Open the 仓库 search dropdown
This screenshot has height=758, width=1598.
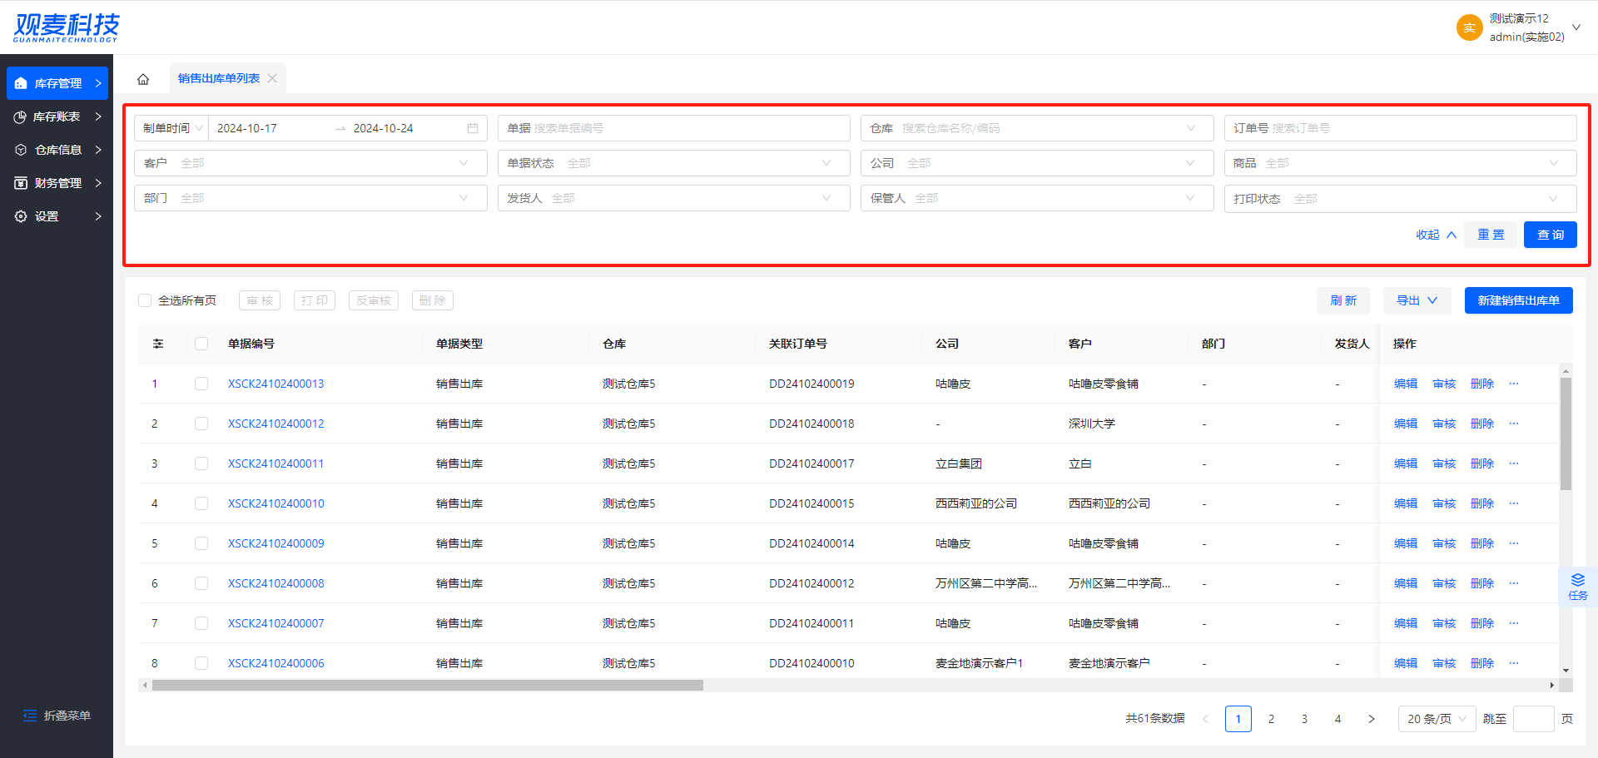click(x=1037, y=128)
